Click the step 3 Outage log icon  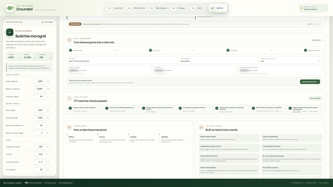coord(228,50)
